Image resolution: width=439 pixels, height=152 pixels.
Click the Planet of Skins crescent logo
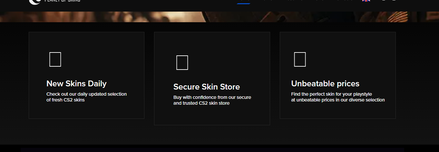(34, 2)
